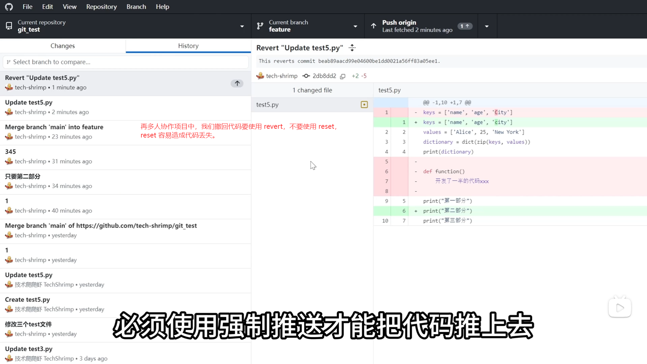Open the push options dropdown arrow

(x=487, y=26)
